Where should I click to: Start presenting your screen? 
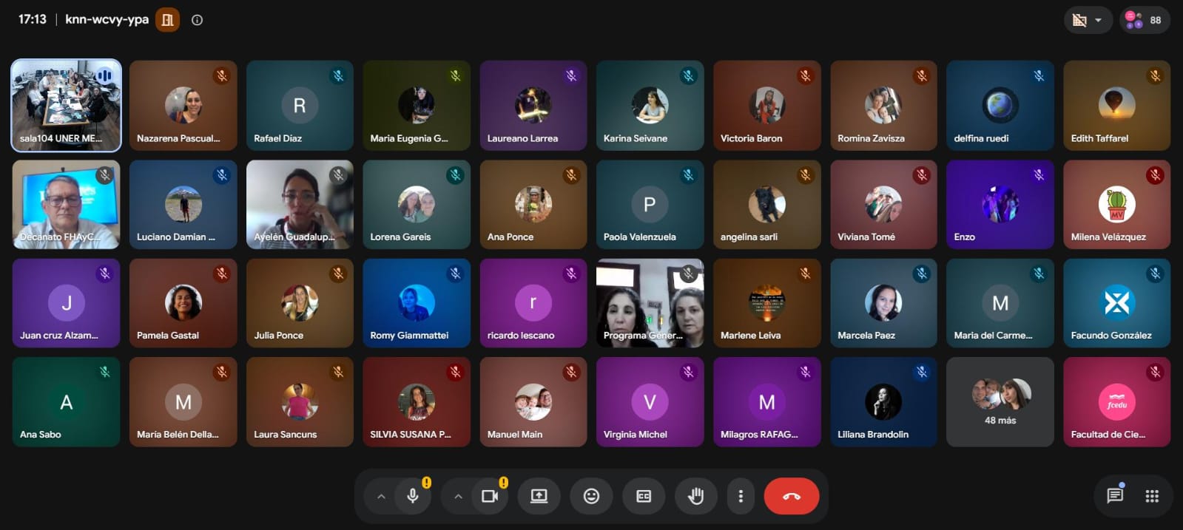[x=539, y=496]
